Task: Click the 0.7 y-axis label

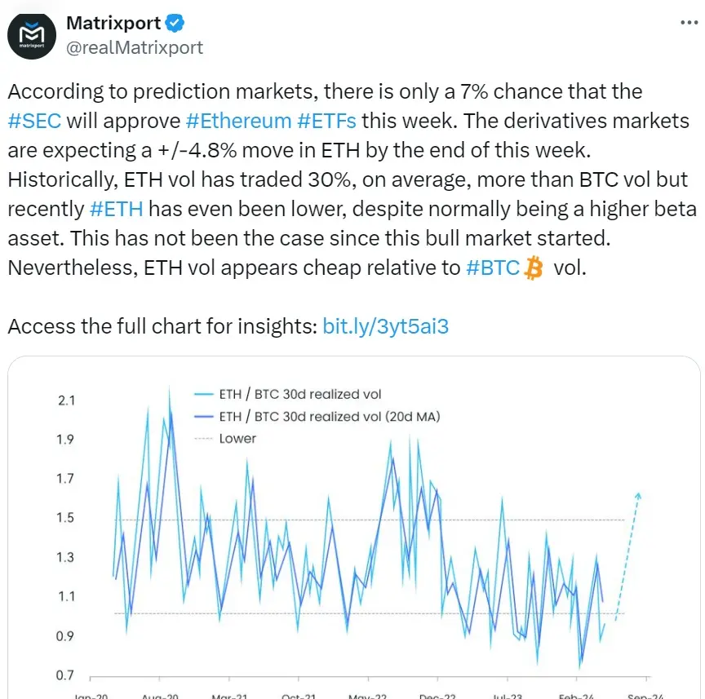Action: click(67, 675)
